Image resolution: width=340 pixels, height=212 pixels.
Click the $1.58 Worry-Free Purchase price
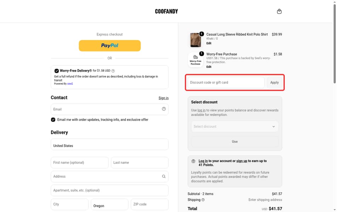[278, 54]
